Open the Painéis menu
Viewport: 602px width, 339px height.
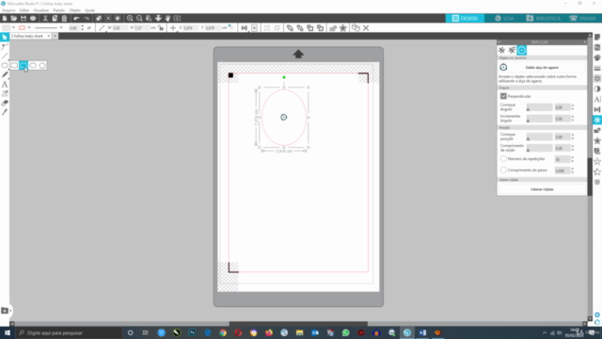tap(58, 10)
